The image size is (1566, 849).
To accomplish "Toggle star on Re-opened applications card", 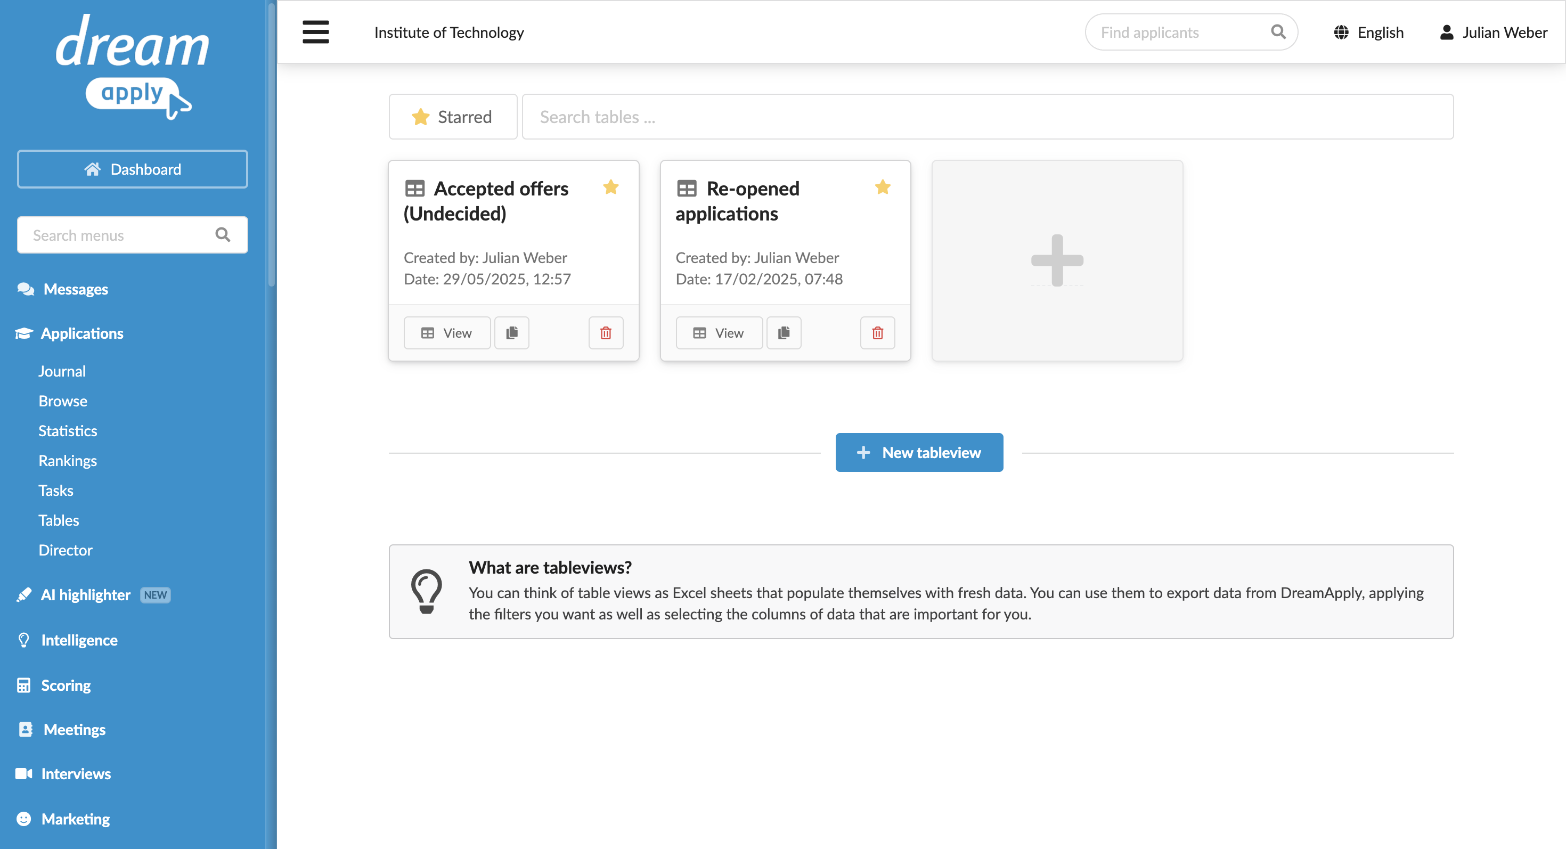I will pos(882,187).
